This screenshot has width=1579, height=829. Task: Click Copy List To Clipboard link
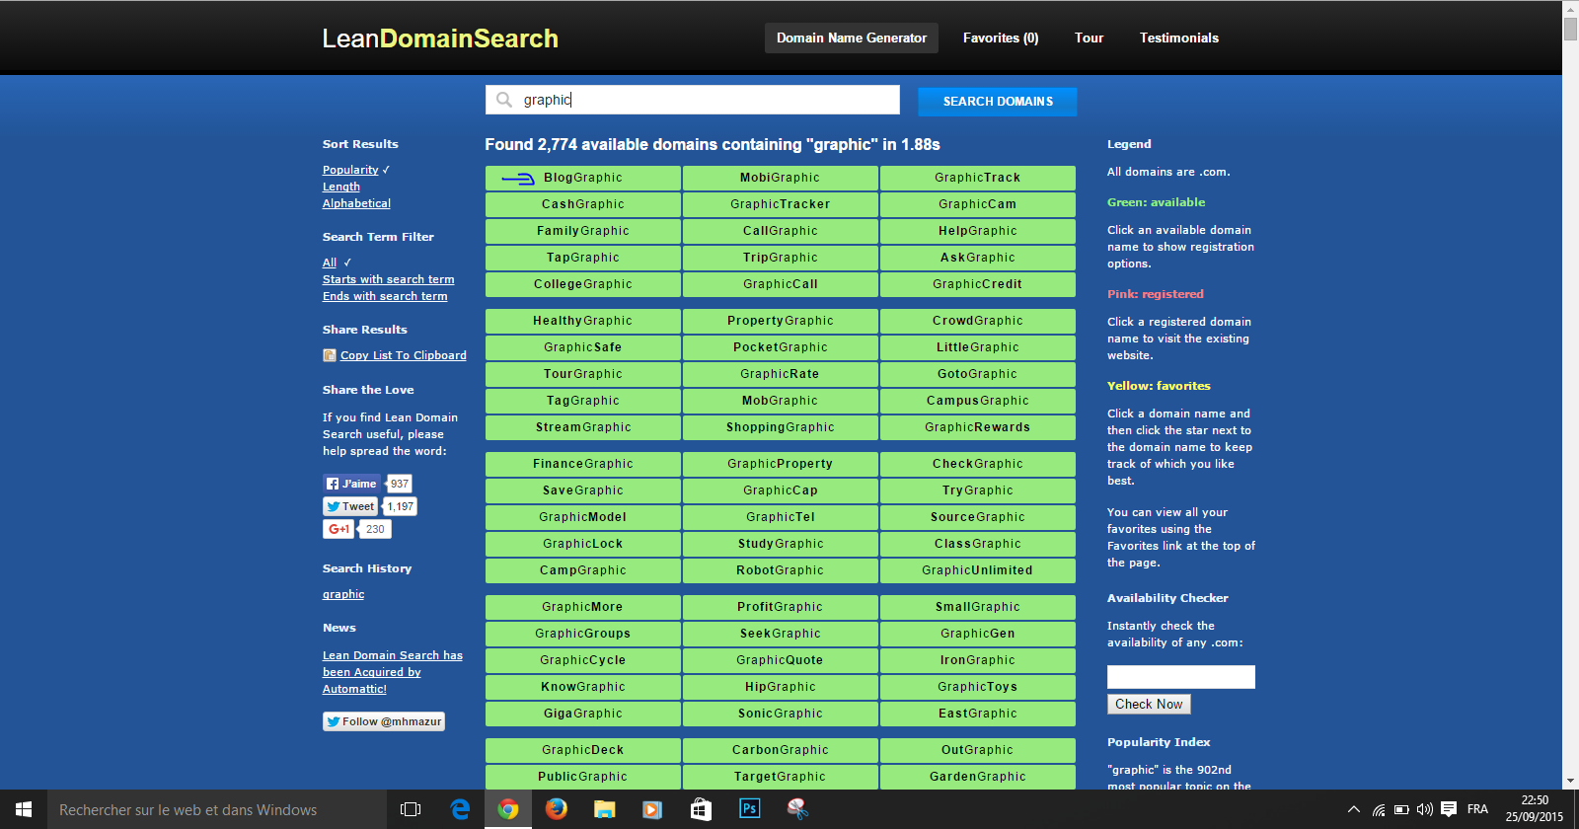click(404, 355)
